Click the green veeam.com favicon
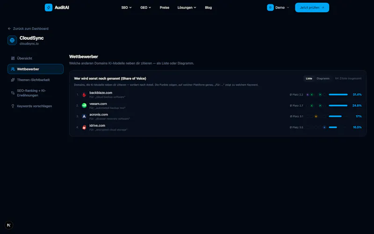The height and width of the screenshot is (234, 374). click(84, 106)
